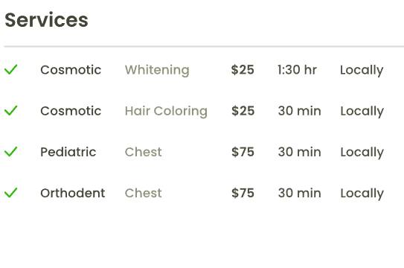Click the $25 price for Whitening
The height and width of the screenshot is (268, 404).
(243, 70)
